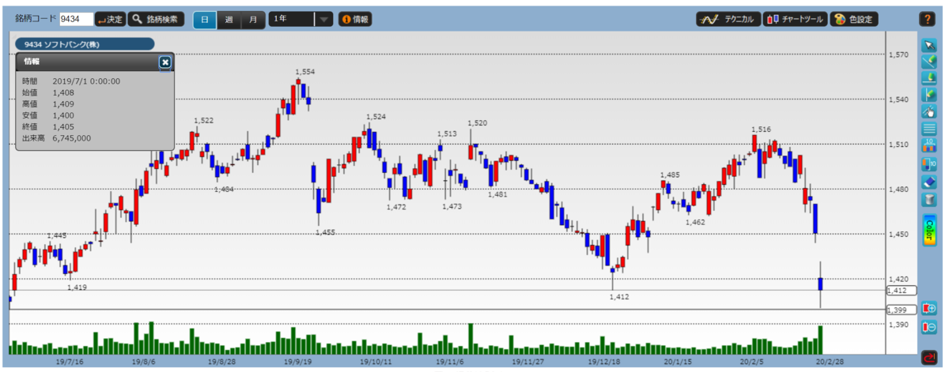Switch to 月 monthly chart
Viewport: 949px width, 372px height.
(x=252, y=19)
